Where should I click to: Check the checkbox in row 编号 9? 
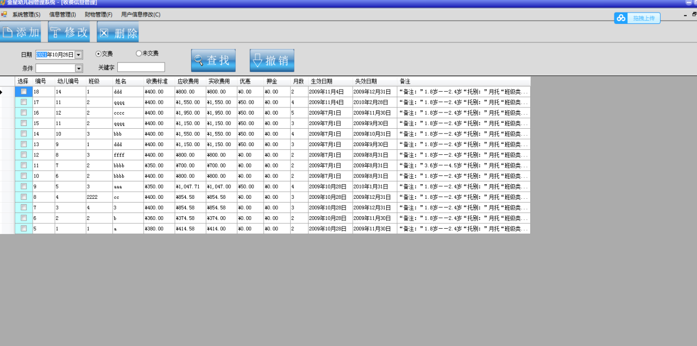(23, 186)
